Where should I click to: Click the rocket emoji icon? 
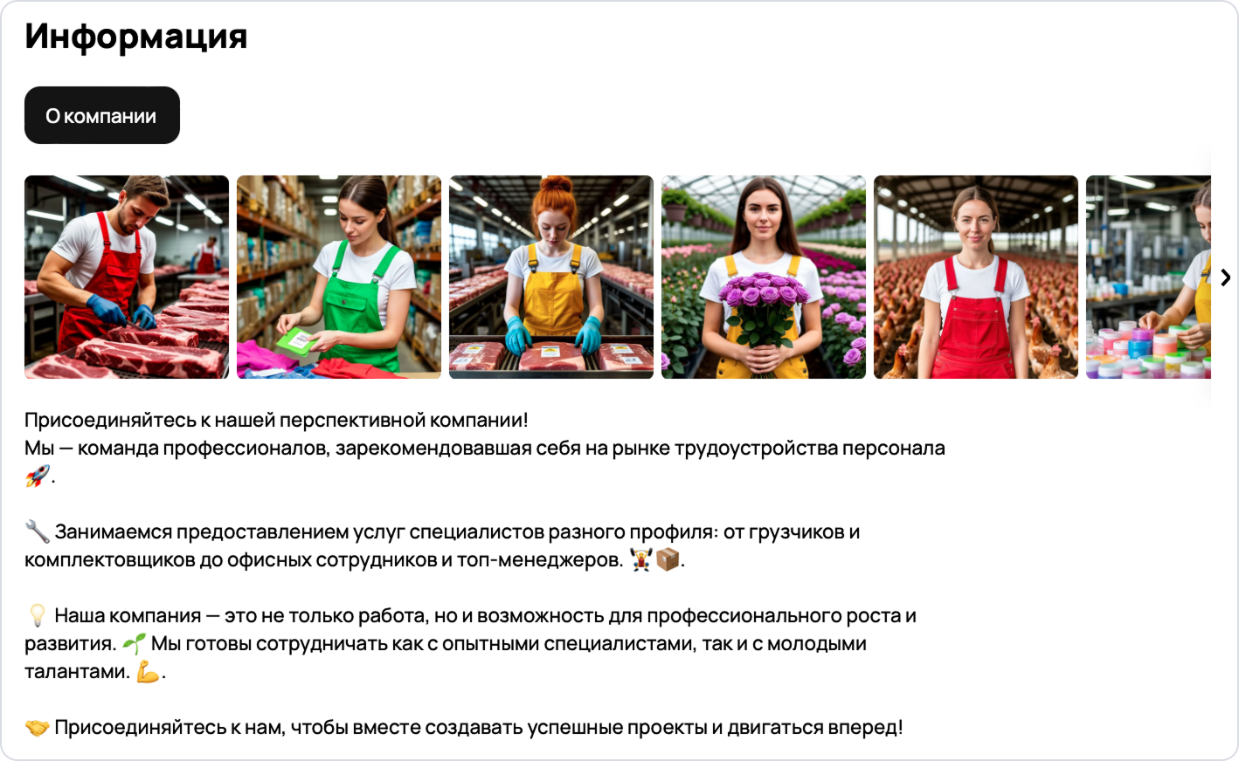point(37,476)
